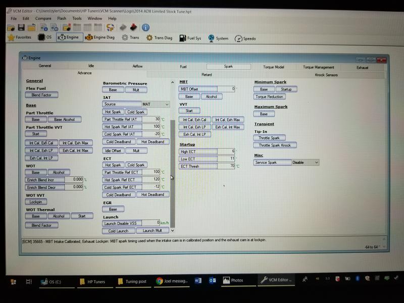Click the folder icon with curved arrow
The image size is (404, 303).
[32, 27]
